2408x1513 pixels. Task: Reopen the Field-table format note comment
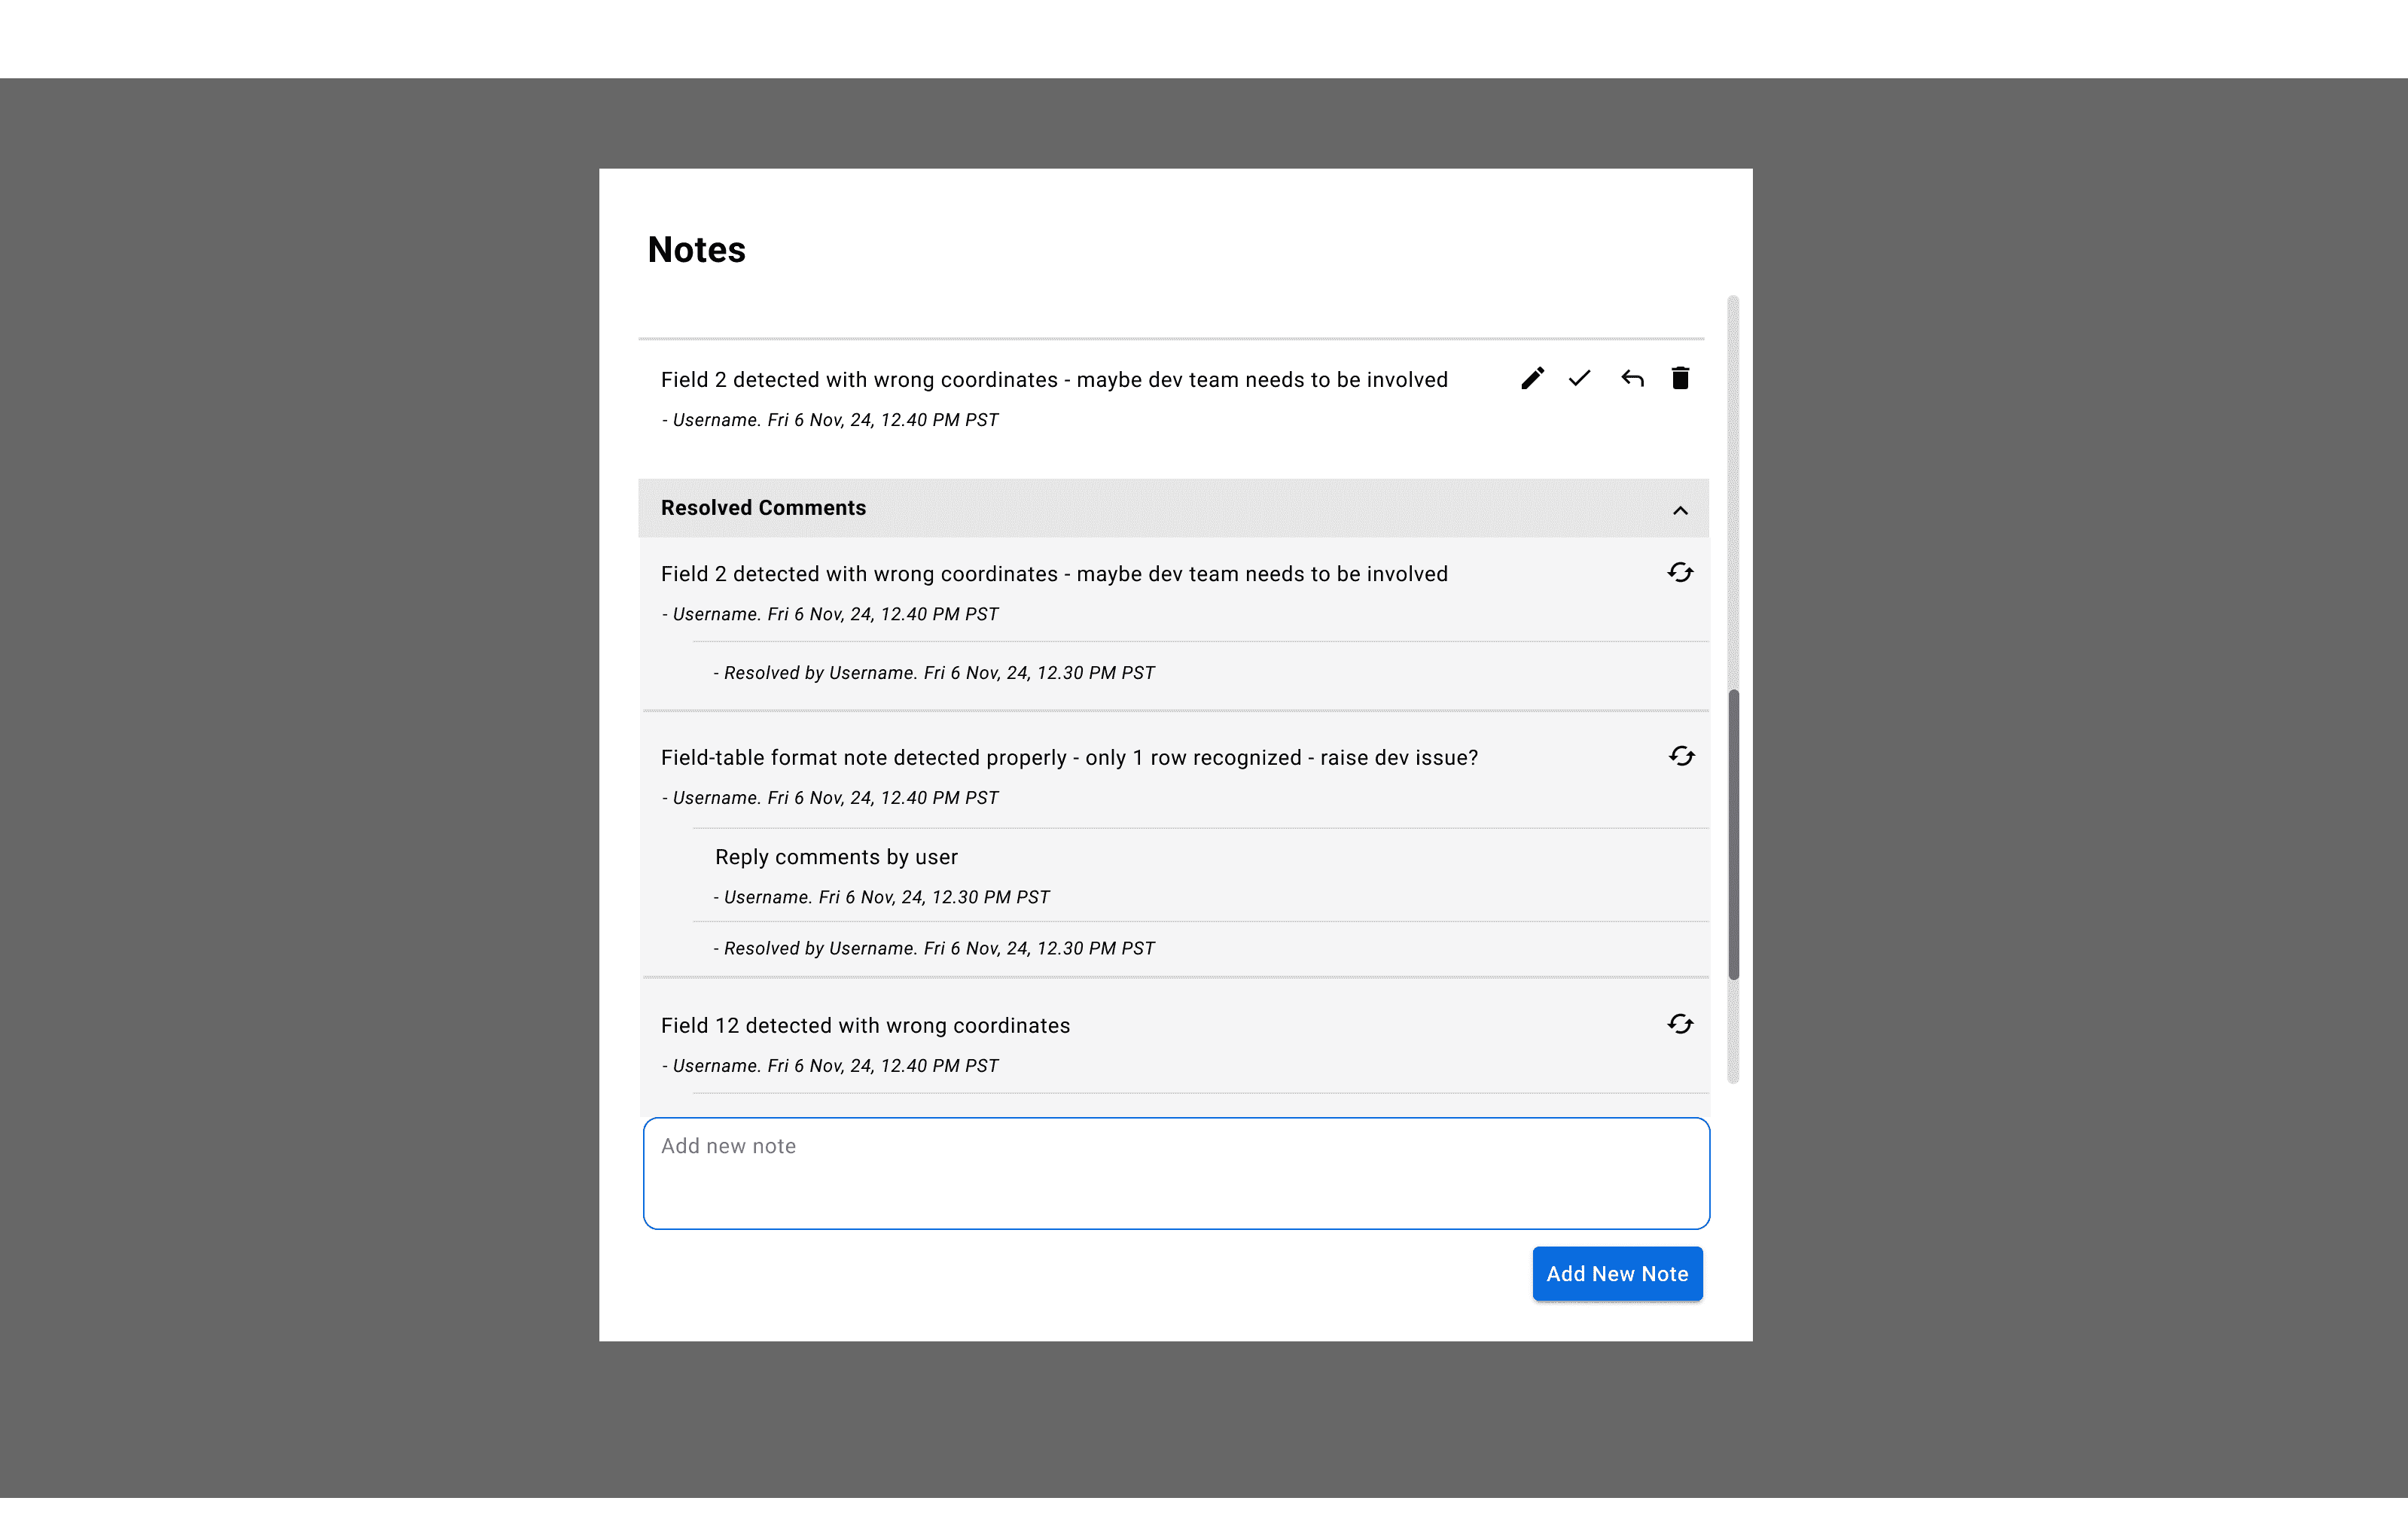click(x=1681, y=756)
